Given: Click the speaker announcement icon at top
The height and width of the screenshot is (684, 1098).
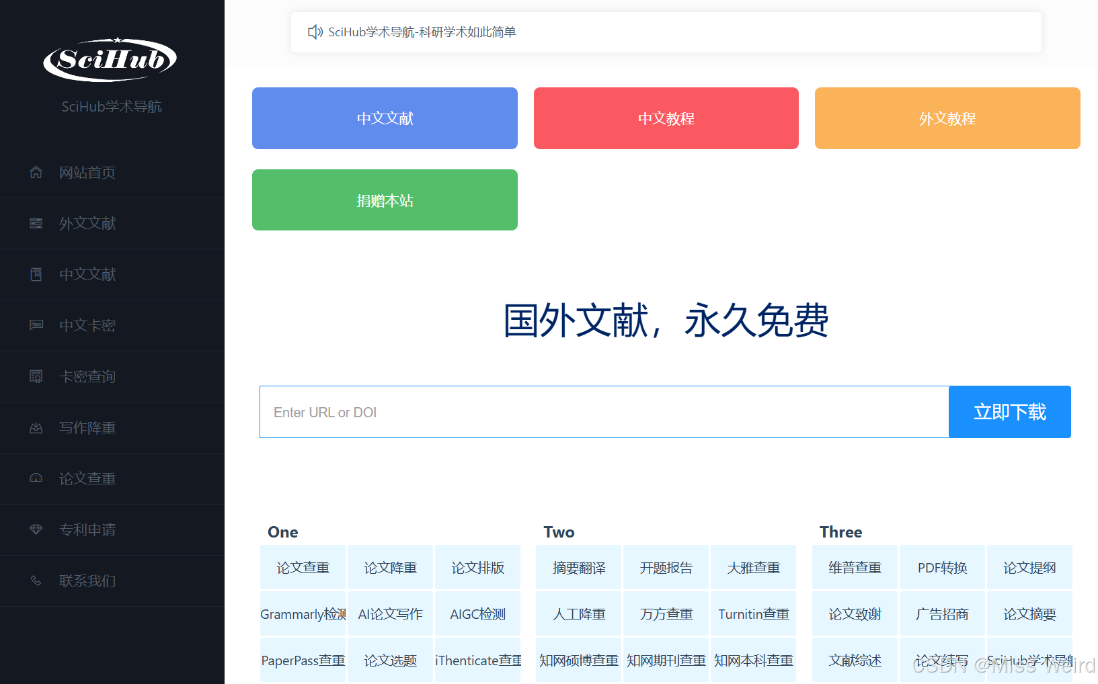Looking at the screenshot, I should click(315, 32).
